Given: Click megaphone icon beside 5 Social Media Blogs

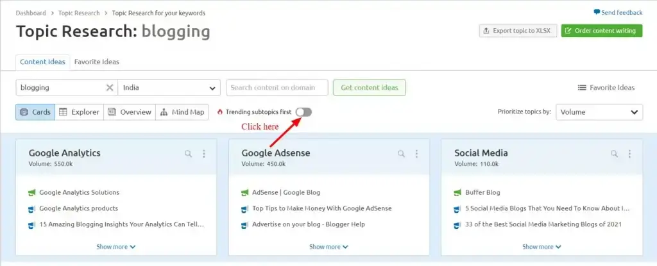Looking at the screenshot, I should tap(458, 208).
